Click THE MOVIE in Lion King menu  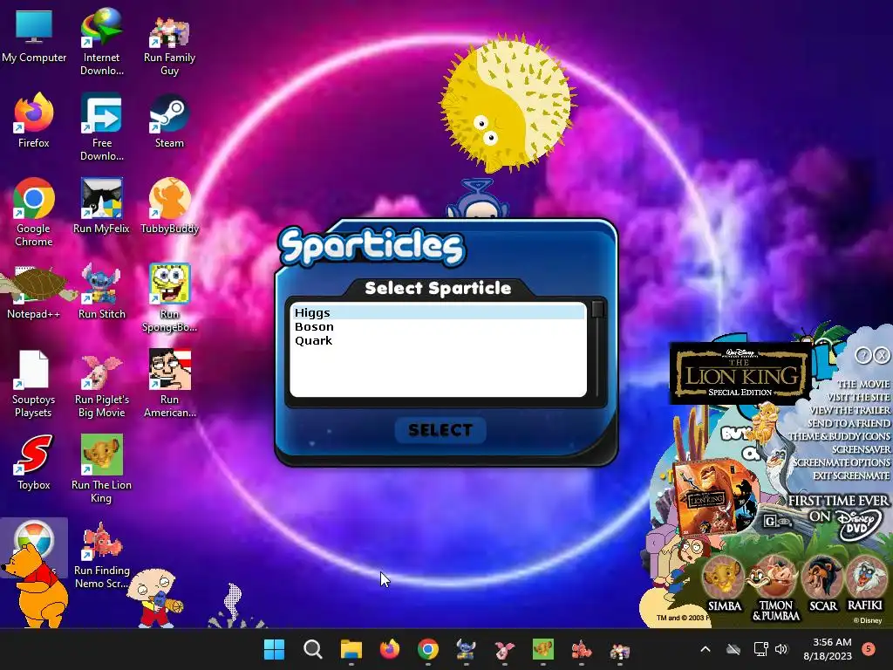click(x=862, y=384)
